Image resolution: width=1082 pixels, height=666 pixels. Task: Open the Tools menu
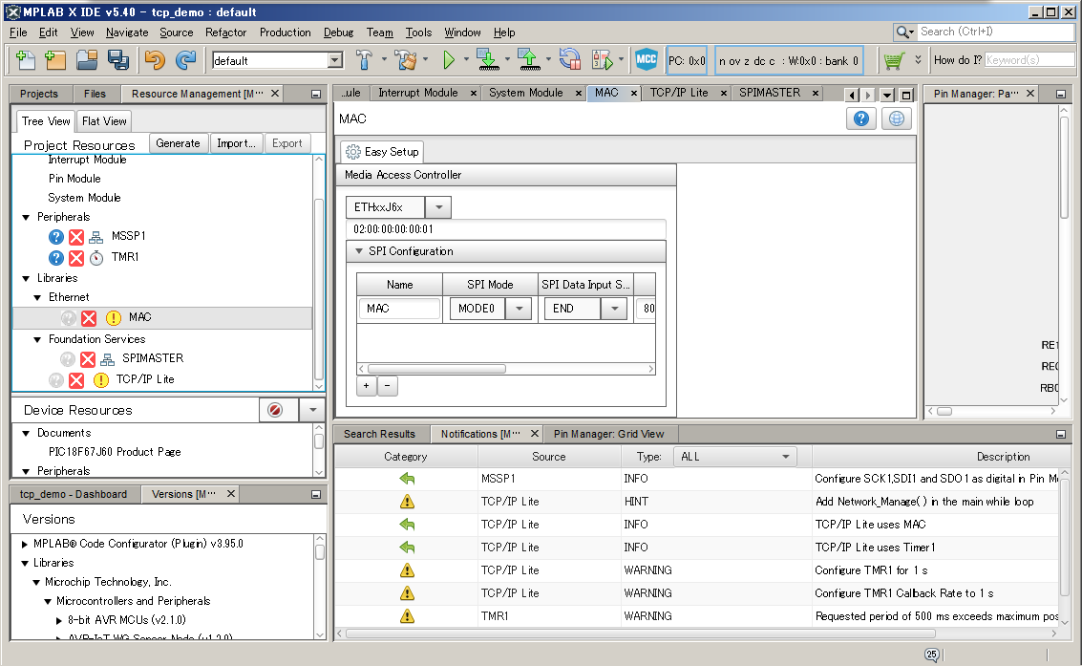coord(418,32)
